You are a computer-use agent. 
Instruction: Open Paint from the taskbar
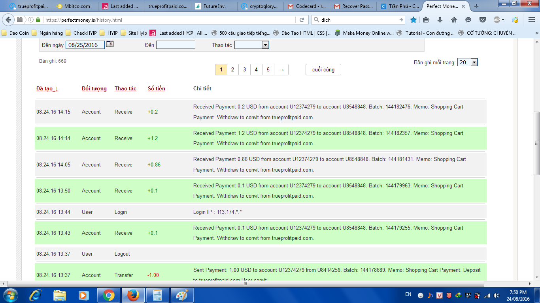pos(182,295)
